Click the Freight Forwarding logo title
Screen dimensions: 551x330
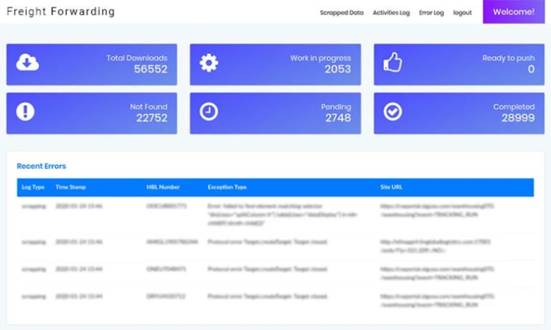click(61, 12)
